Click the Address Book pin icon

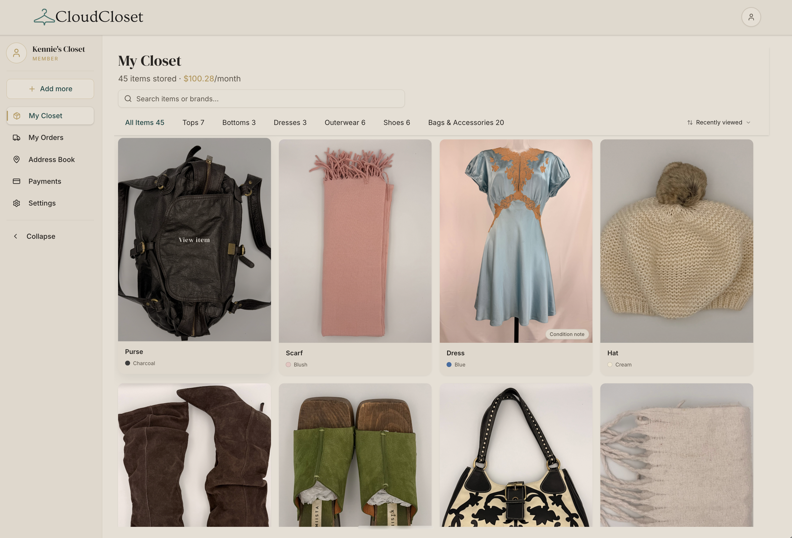point(16,159)
